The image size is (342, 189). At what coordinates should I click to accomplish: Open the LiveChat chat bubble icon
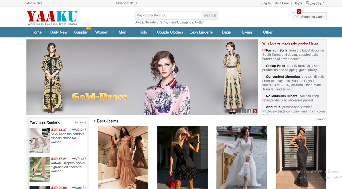coord(307,3)
